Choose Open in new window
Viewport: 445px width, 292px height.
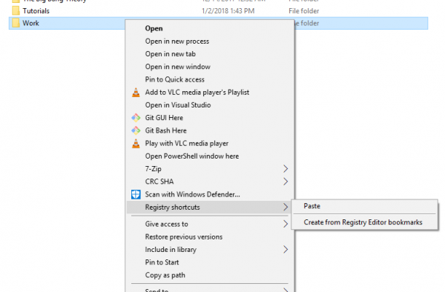[x=209, y=67]
